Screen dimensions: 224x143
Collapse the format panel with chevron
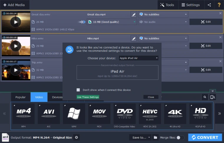[213, 91]
